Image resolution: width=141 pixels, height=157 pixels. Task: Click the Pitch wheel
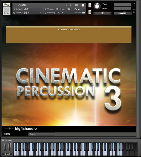point(4,147)
